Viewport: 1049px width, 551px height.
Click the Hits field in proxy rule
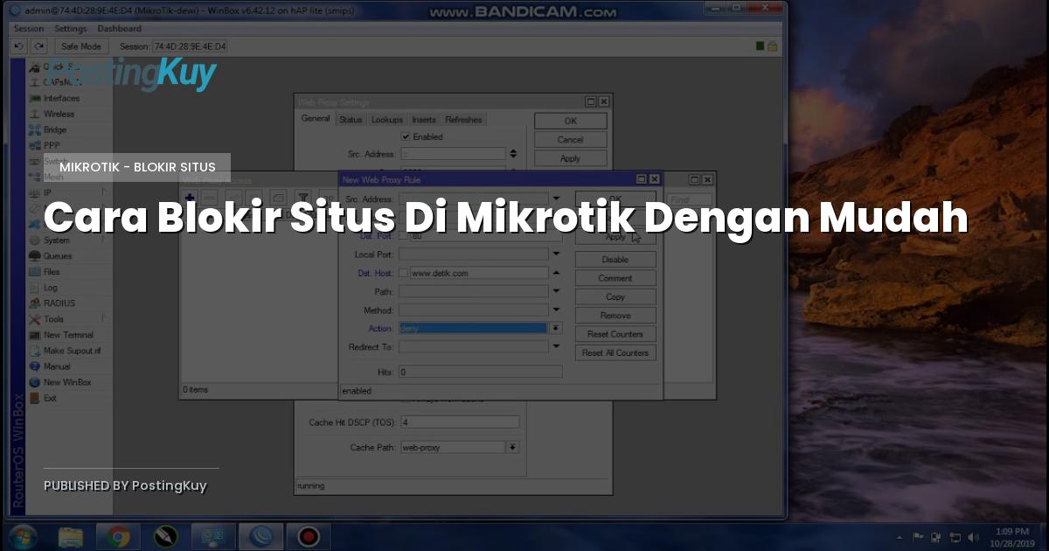click(x=480, y=372)
